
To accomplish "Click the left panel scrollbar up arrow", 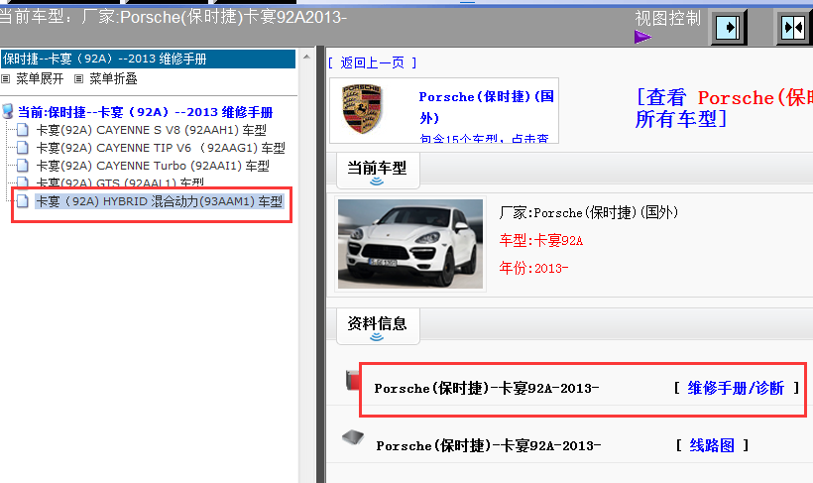I will (x=306, y=56).
